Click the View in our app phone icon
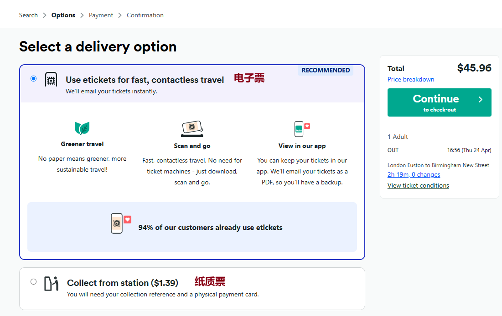Viewport: 502px width, 316px height. point(301,129)
